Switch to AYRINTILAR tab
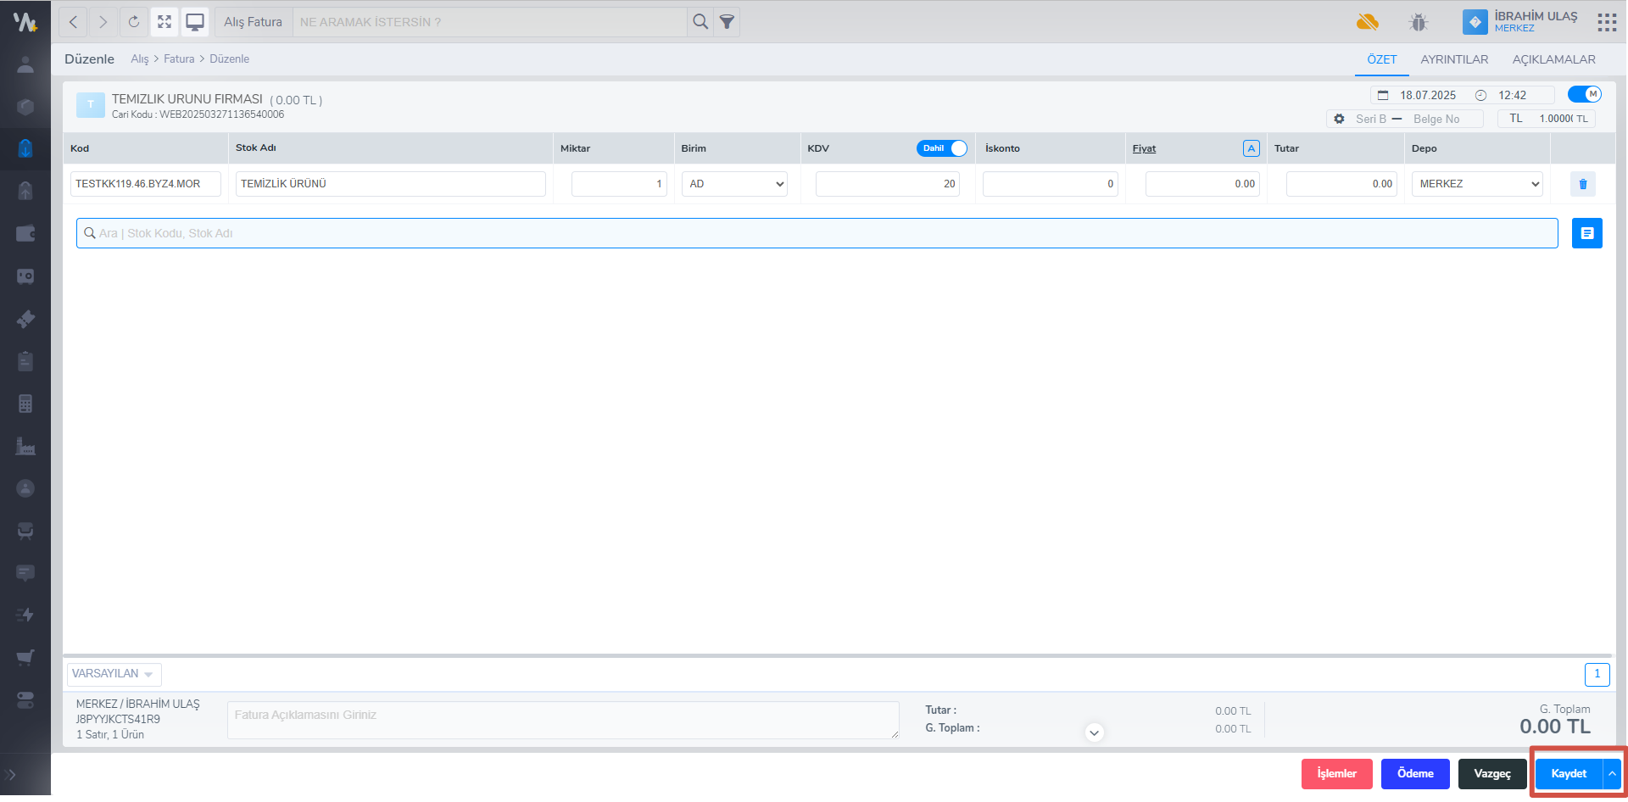The width and height of the screenshot is (1628, 802). coord(1454,59)
